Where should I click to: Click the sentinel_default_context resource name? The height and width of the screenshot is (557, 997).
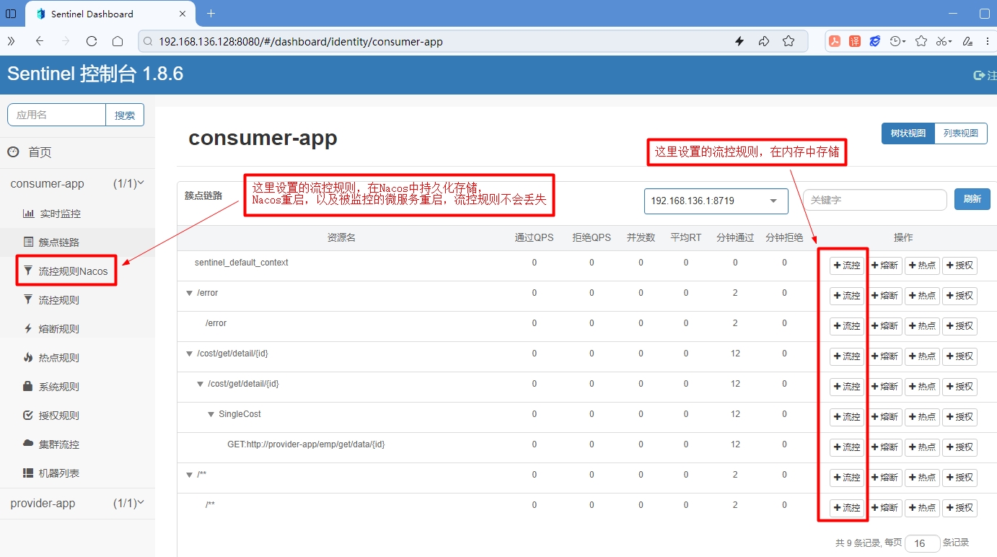tap(242, 263)
